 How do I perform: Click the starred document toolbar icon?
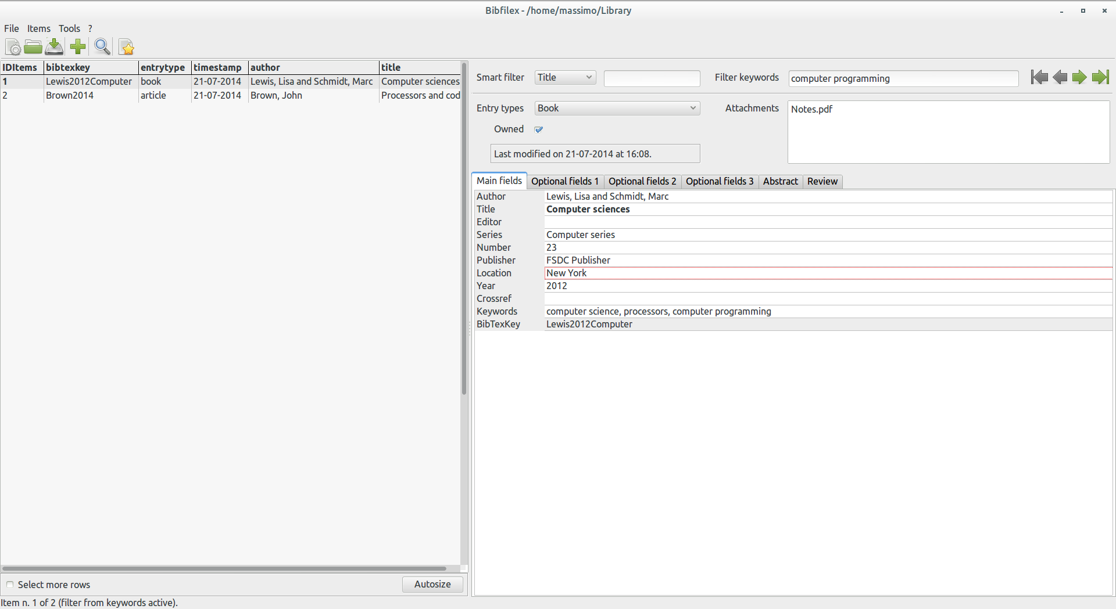(126, 46)
